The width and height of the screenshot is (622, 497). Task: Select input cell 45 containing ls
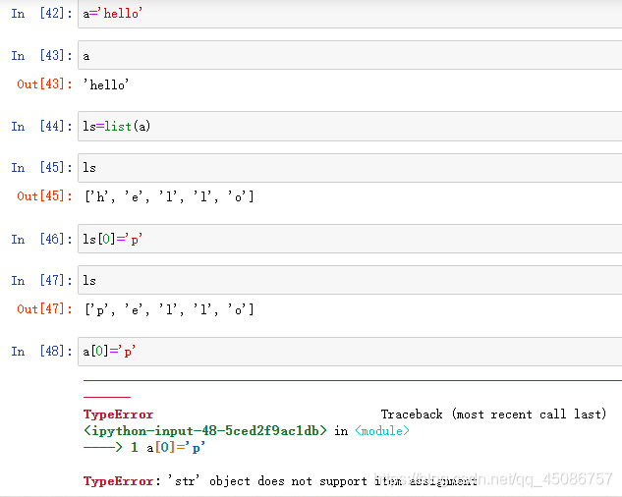350,168
